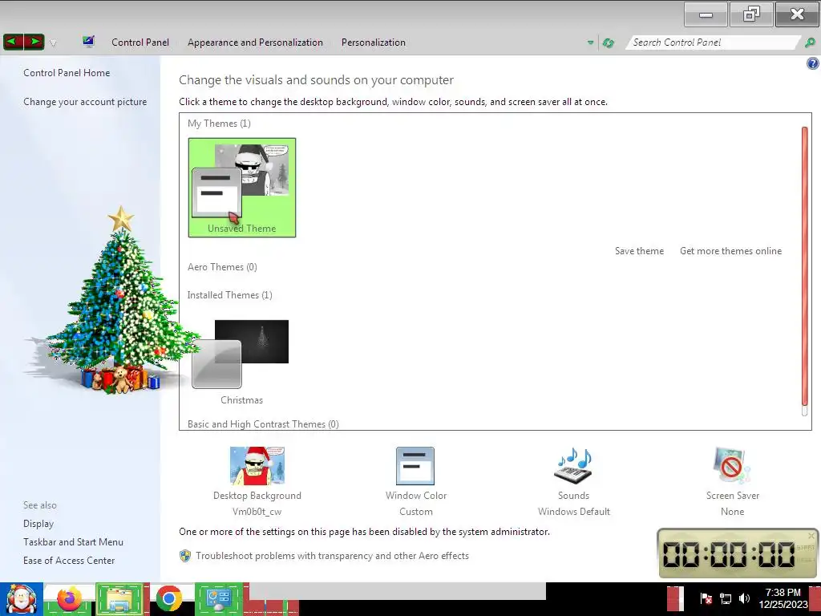Open Get more themes online

(x=730, y=251)
